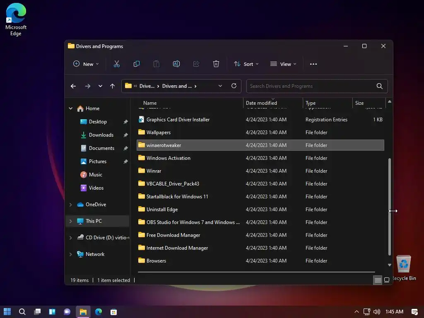Select the Winrar folder
Image resolution: width=424 pixels, height=318 pixels.
click(x=260, y=171)
